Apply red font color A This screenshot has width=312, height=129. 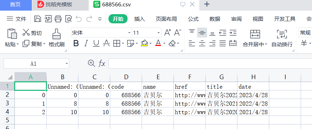158,43
